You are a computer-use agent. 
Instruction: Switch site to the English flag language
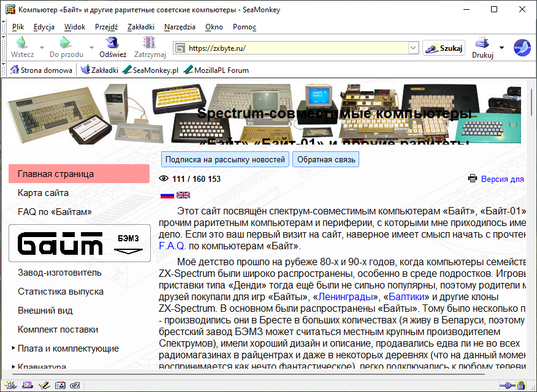point(183,195)
